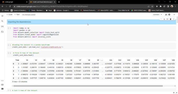
Task: Open the Files folder icon in the sidebar
Action: click(2, 32)
